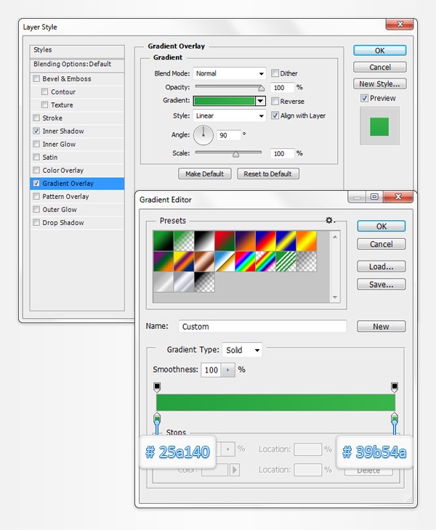Select the right opacity stop above the gradient bar
This screenshot has height=530, width=436.
coord(395,386)
